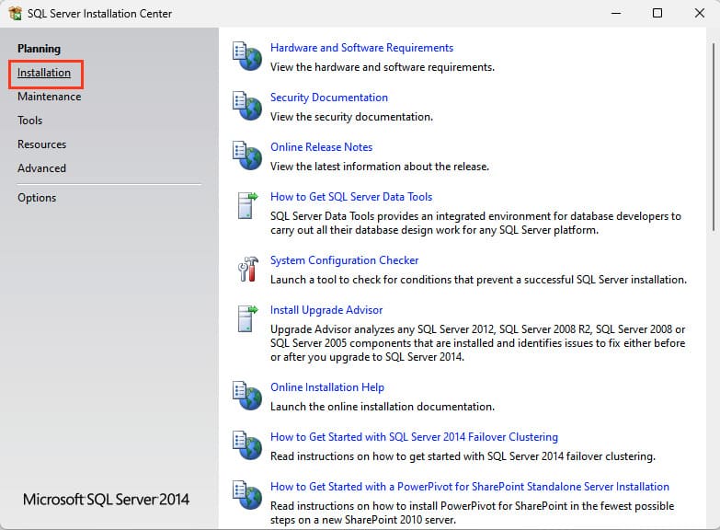Click the System Configuration Checker tools icon
The width and height of the screenshot is (720, 530).
246,270
